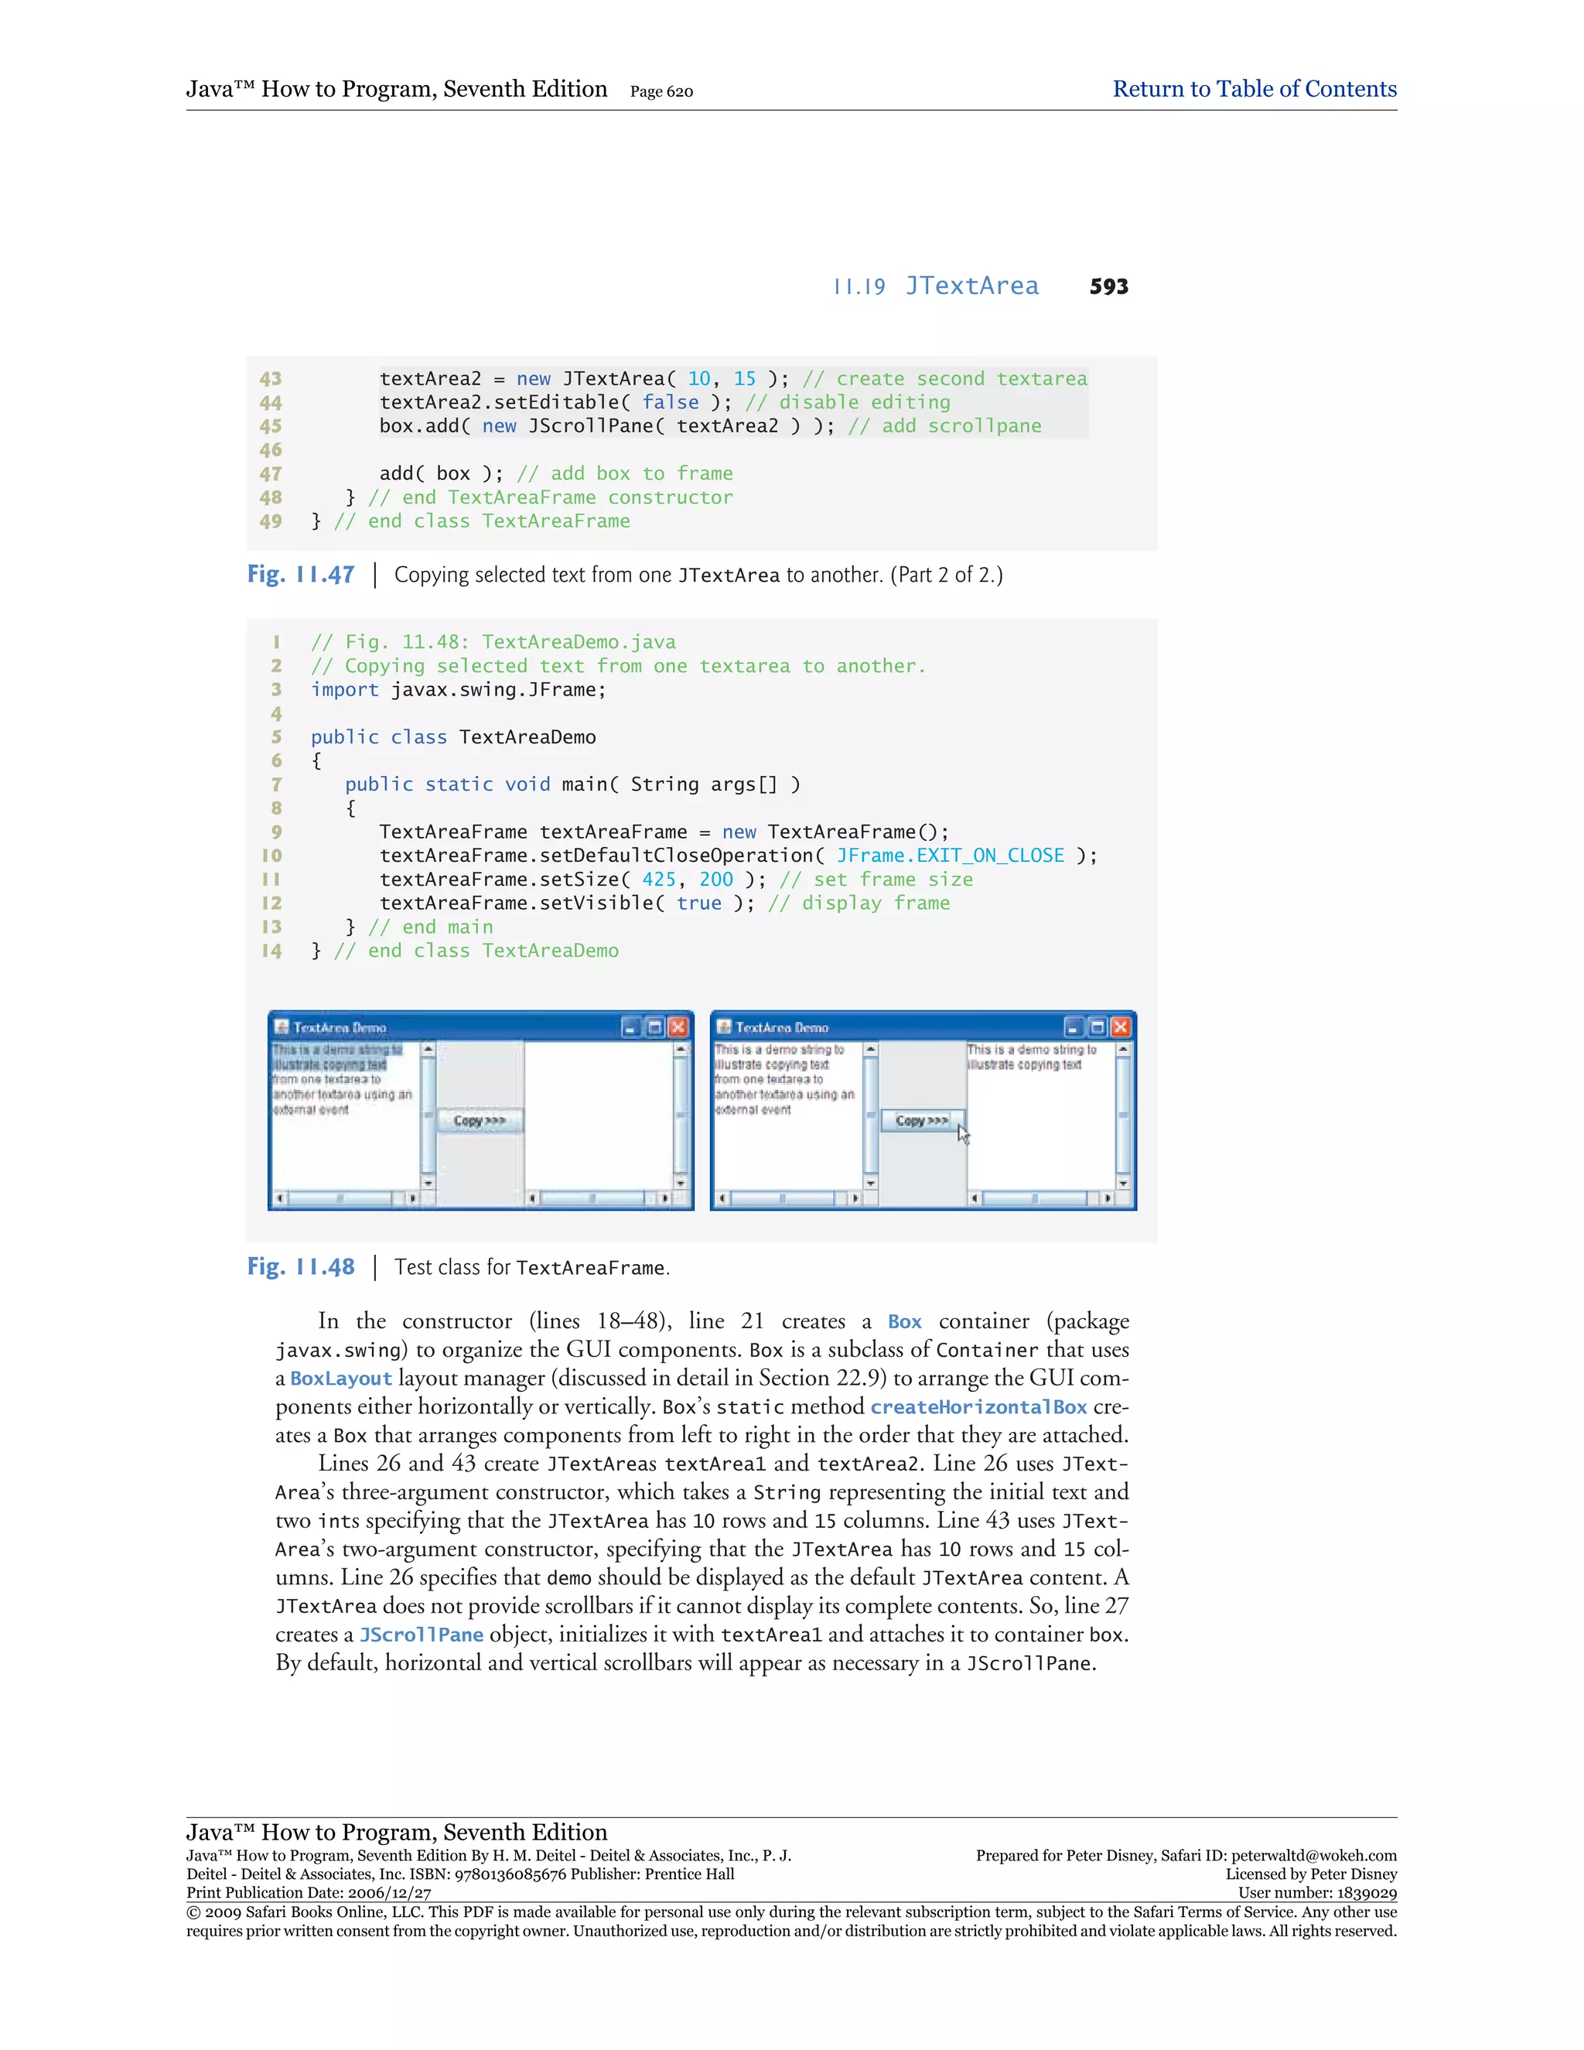Click Java icon in right TextArea Demo titlebar
This screenshot has height=2050, width=1584.
click(723, 1027)
